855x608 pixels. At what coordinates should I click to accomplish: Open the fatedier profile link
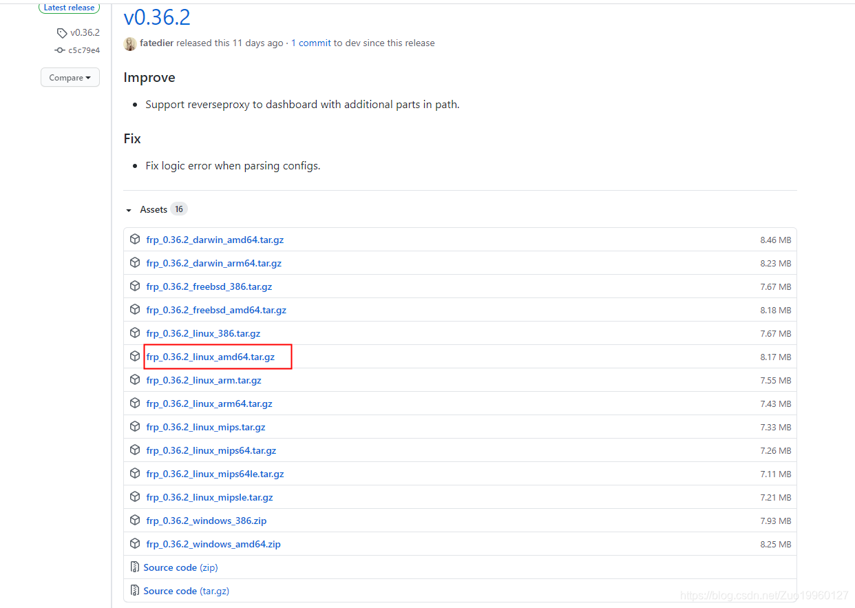click(156, 43)
